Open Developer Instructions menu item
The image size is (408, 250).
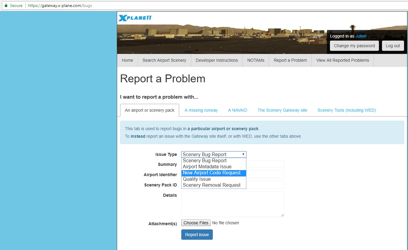tap(217, 60)
